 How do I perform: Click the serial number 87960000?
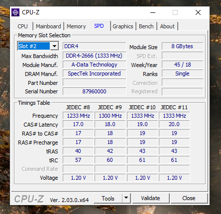pyautogui.click(x=94, y=91)
